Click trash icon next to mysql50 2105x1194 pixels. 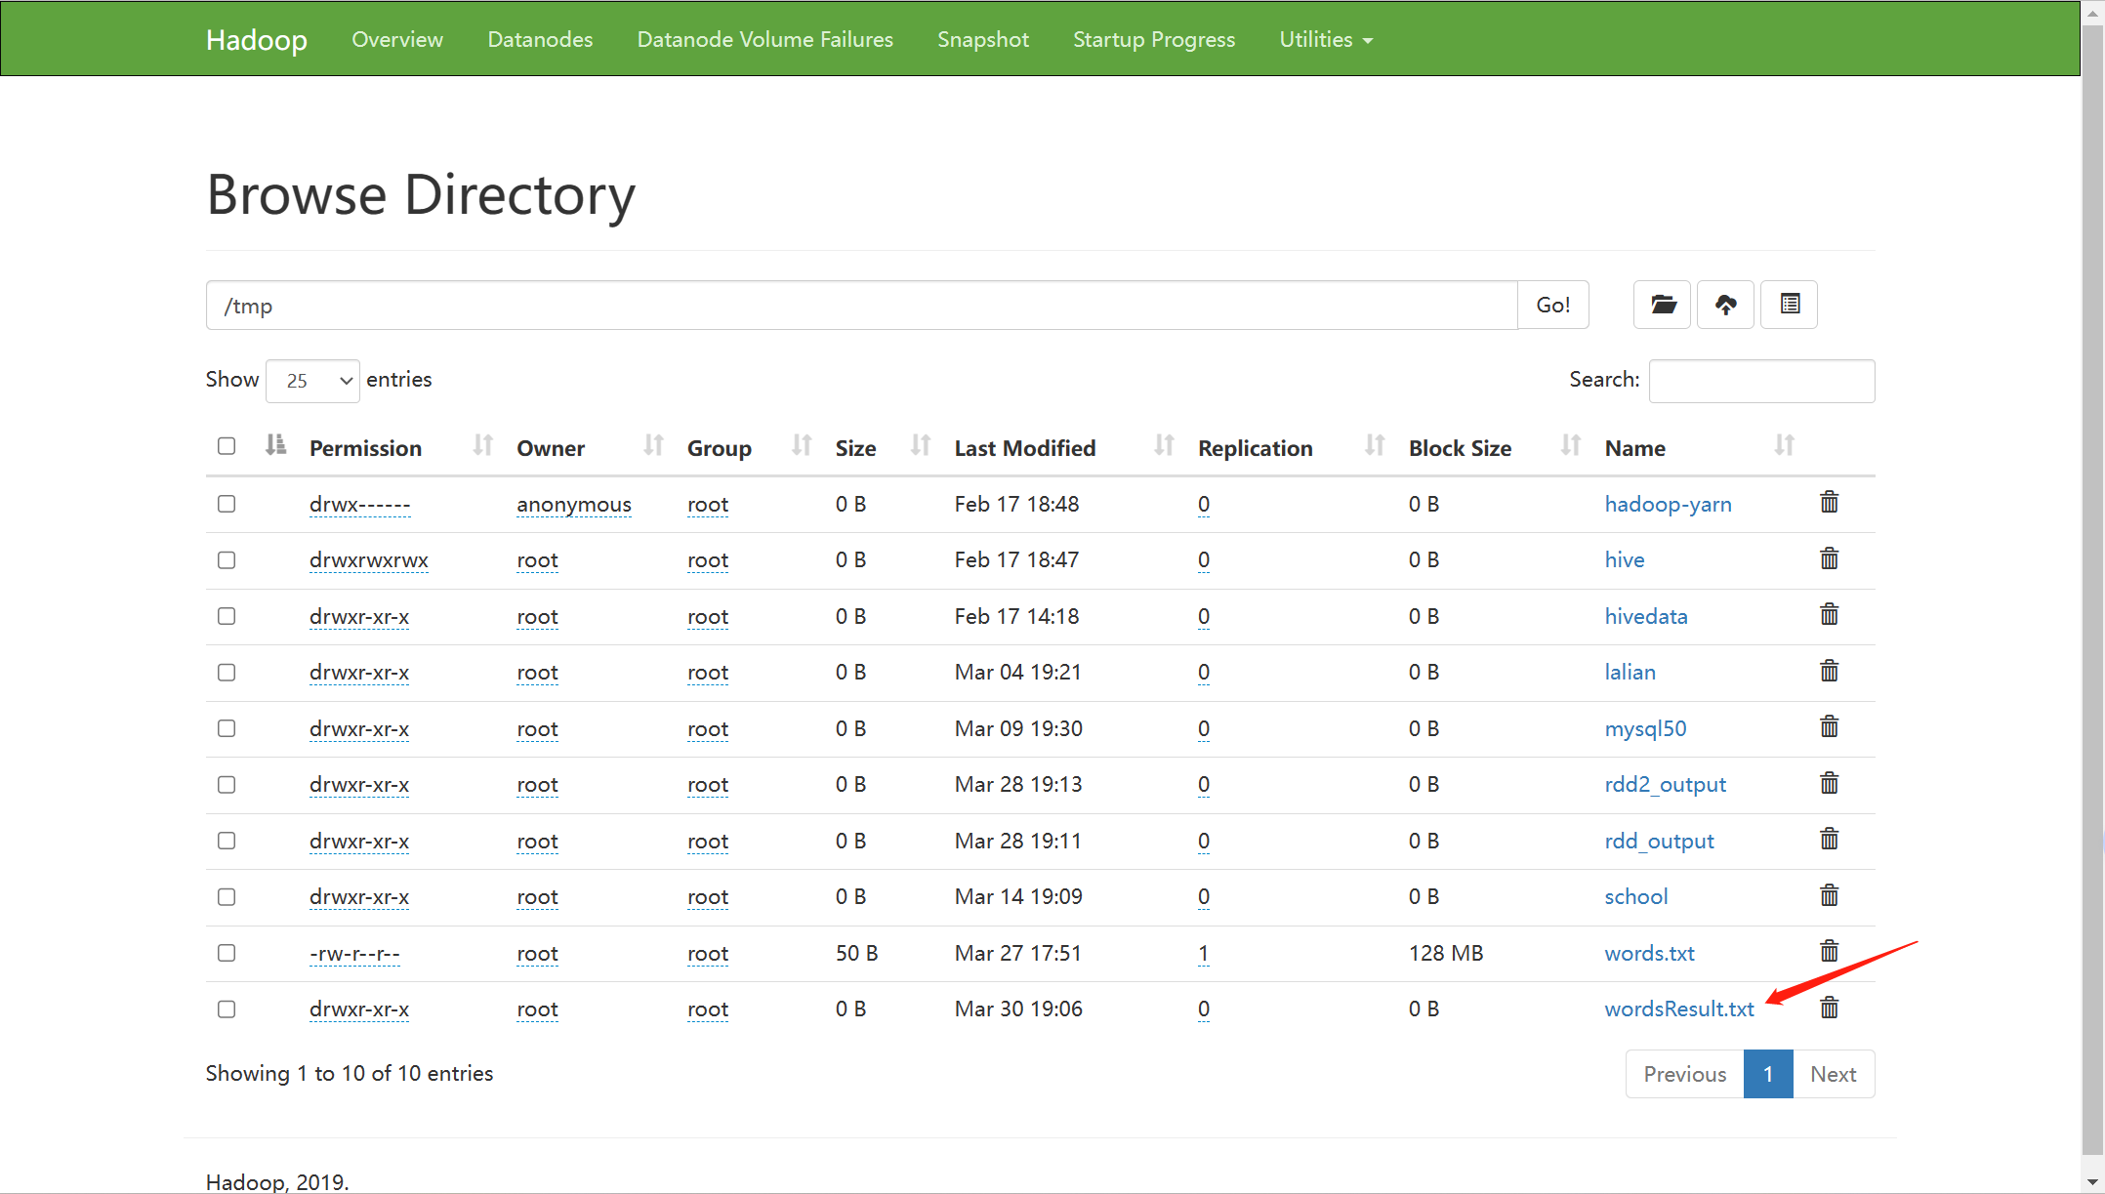1829,727
